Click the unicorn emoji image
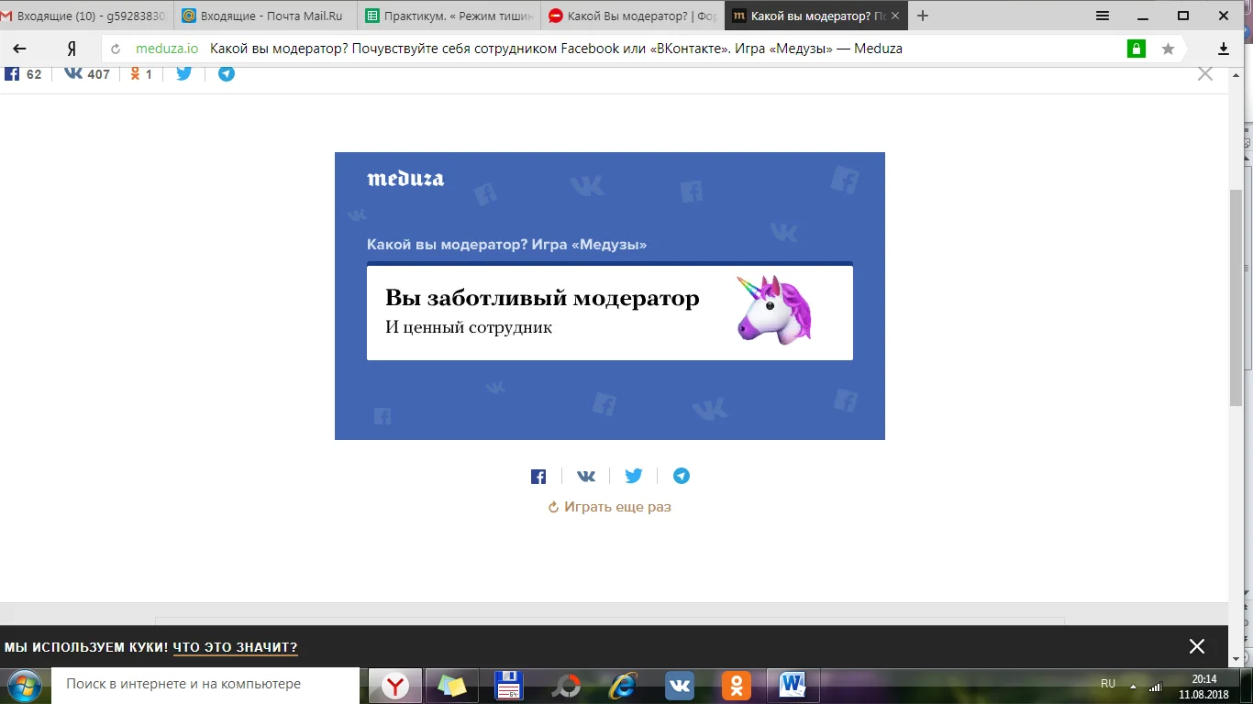The image size is (1253, 704). [775, 310]
